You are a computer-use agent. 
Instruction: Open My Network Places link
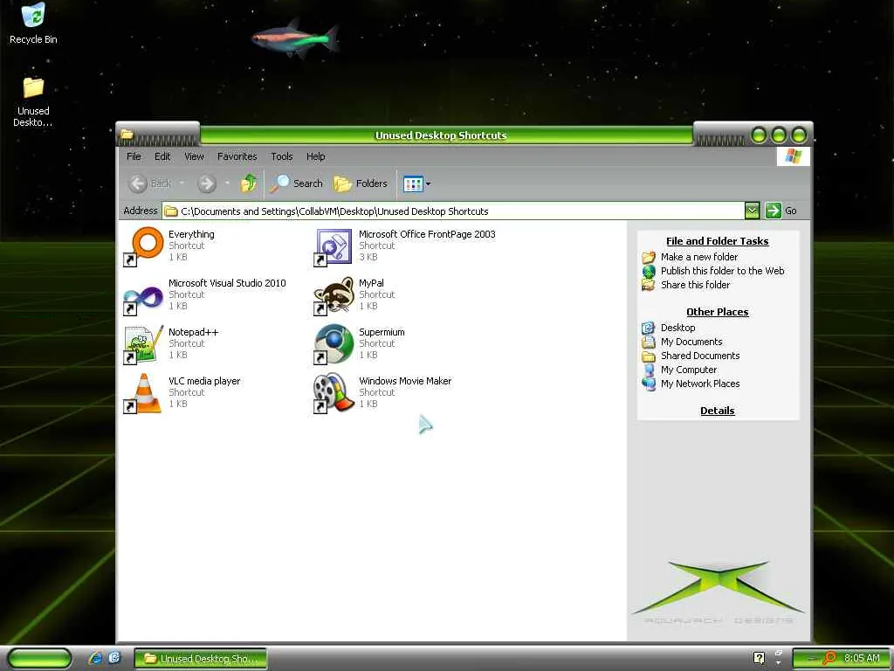coord(700,384)
